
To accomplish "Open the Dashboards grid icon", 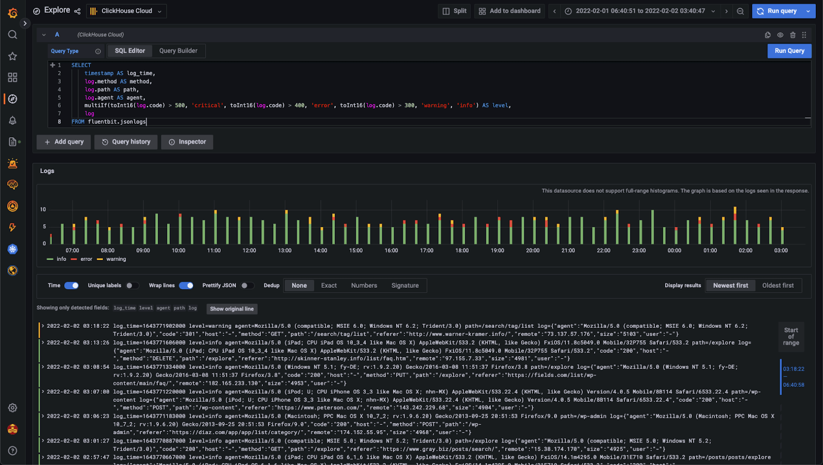I will click(x=12, y=77).
